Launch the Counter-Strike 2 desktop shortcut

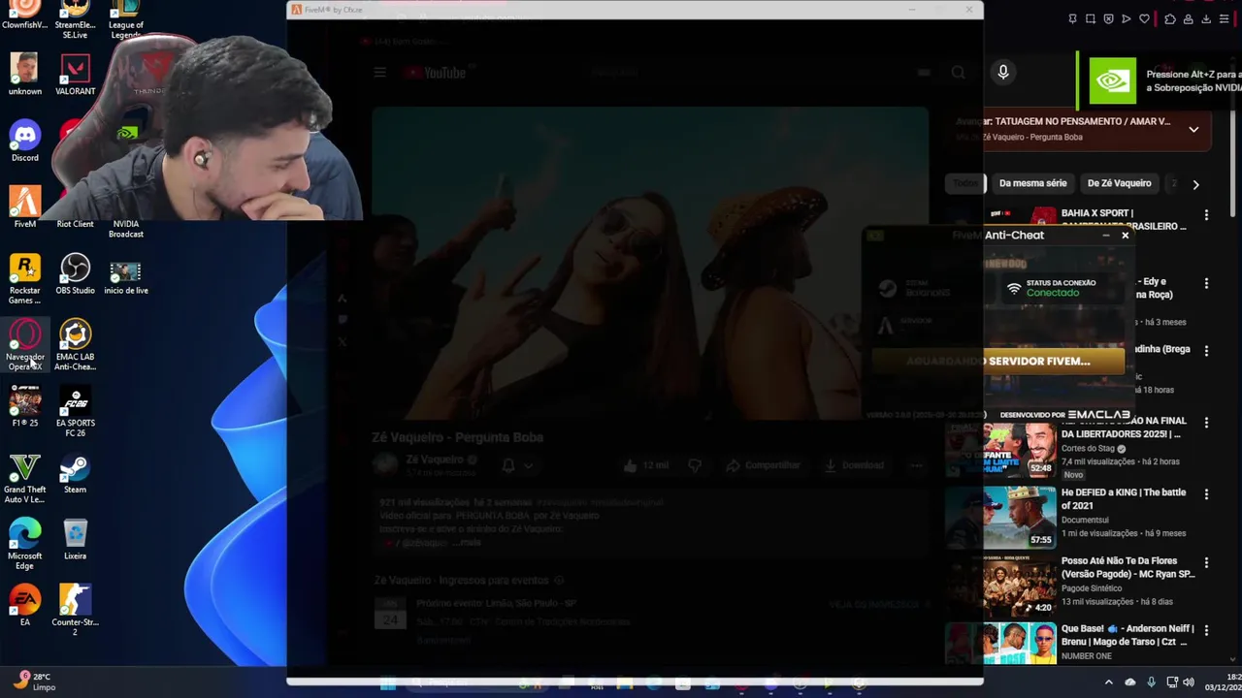(75, 610)
